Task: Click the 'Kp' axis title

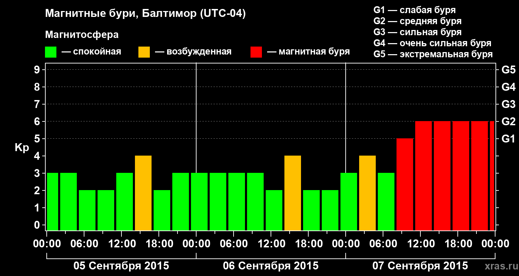Action: pos(22,148)
